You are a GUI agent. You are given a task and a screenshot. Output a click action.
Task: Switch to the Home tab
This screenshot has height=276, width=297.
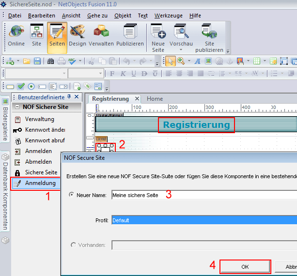[x=155, y=99]
